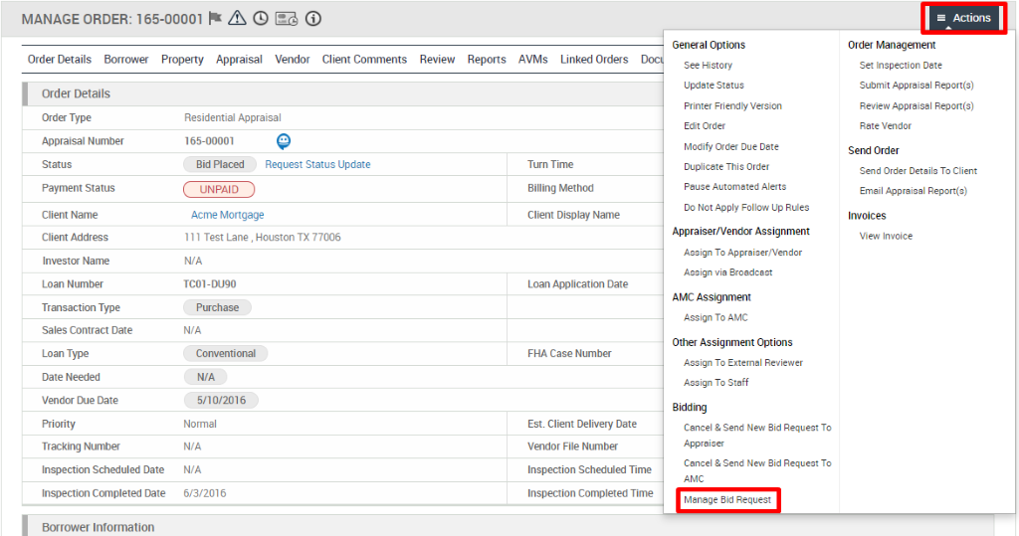Open Printer Friendly Version
Viewport: 1019px width, 536px height.
click(x=732, y=105)
